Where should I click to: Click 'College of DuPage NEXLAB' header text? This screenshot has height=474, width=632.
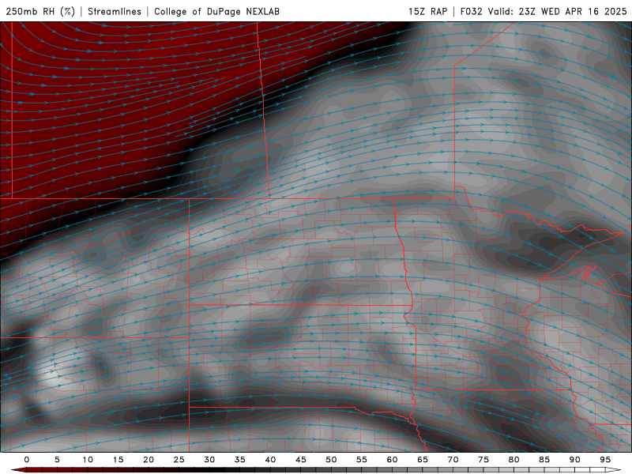click(216, 11)
